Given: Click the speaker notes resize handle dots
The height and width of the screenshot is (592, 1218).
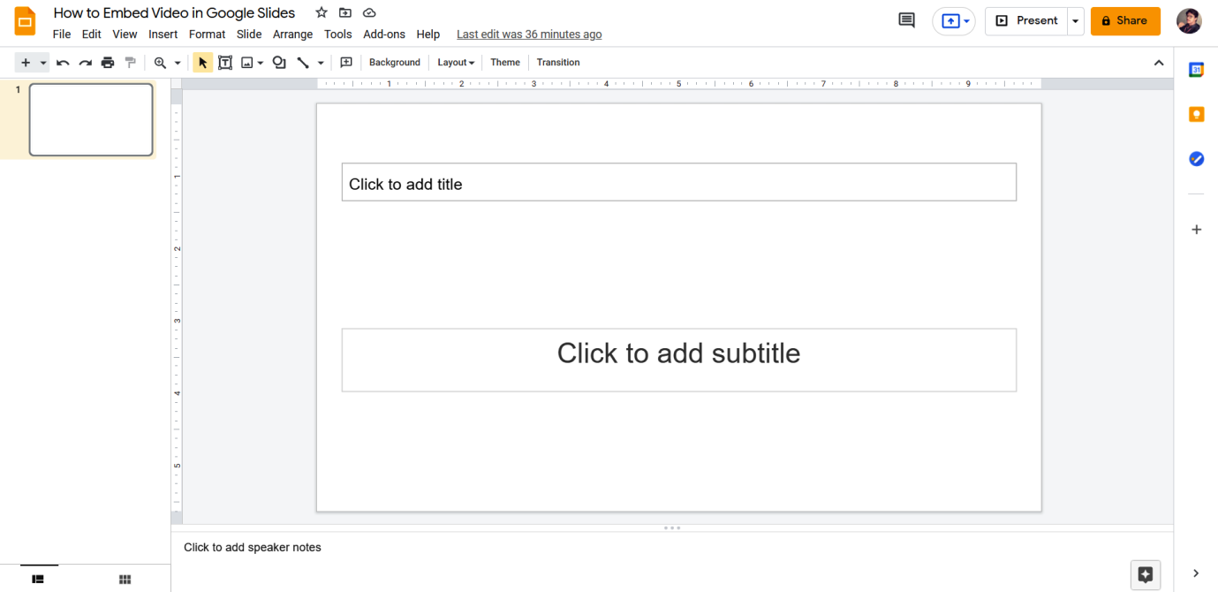Looking at the screenshot, I should (672, 527).
